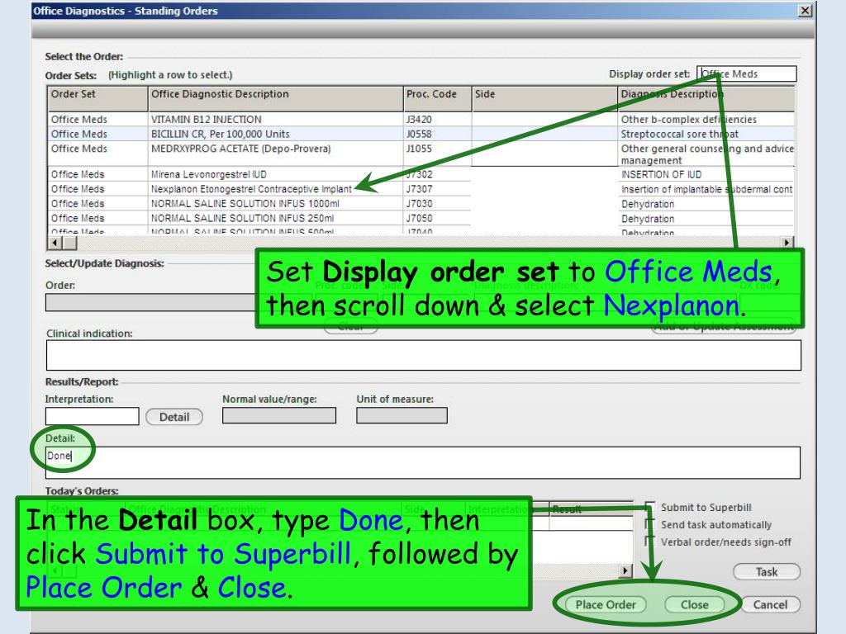This screenshot has width=846, height=634.
Task: Click the Place Order button
Action: tap(606, 605)
